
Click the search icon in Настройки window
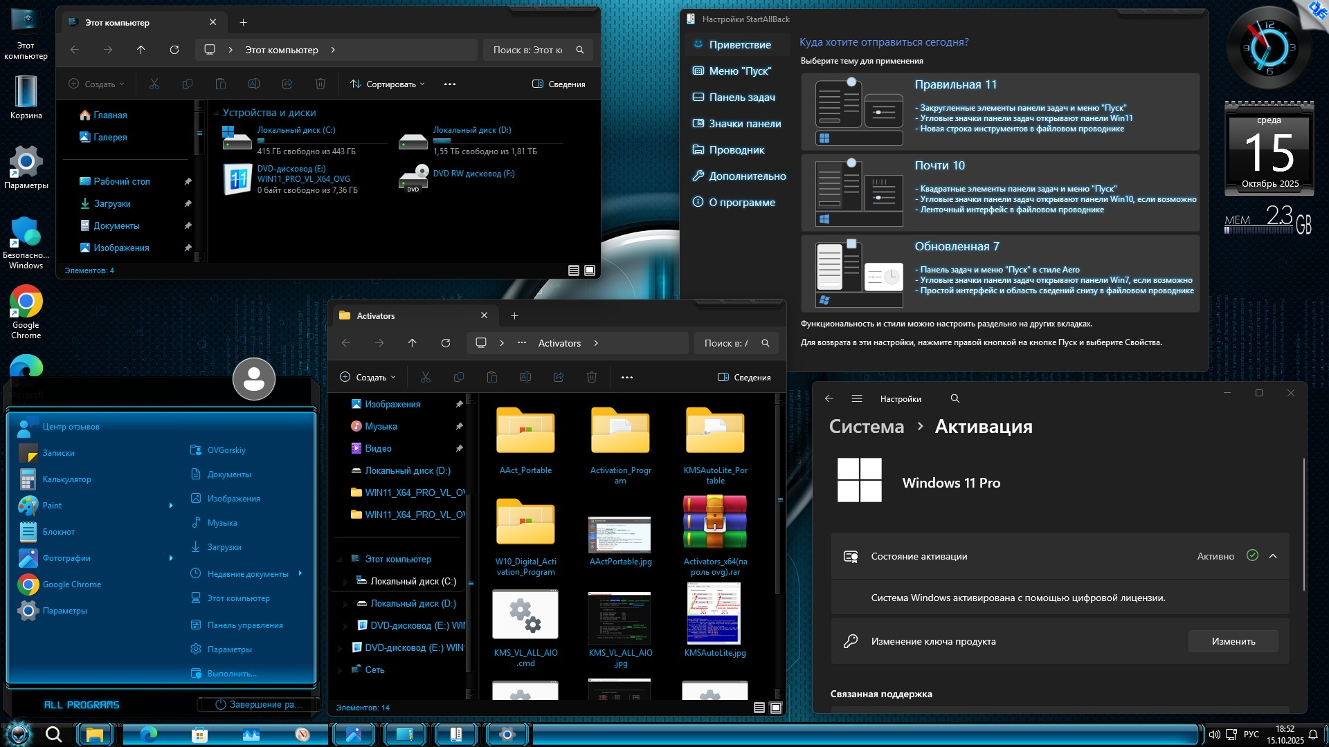(x=955, y=398)
